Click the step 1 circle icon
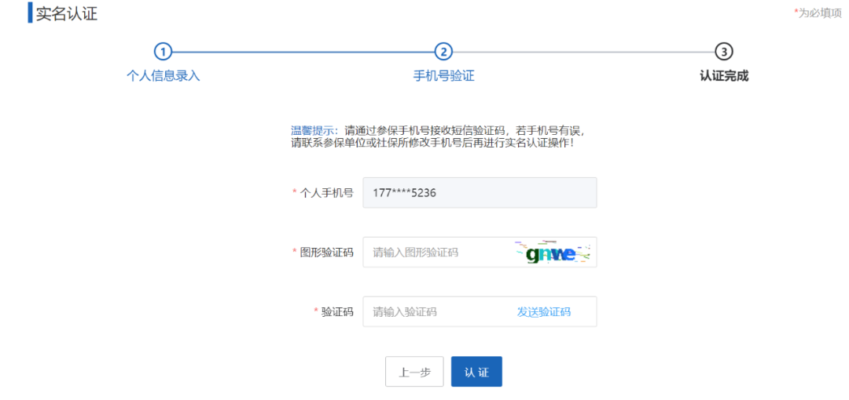The width and height of the screenshot is (849, 400). click(163, 52)
